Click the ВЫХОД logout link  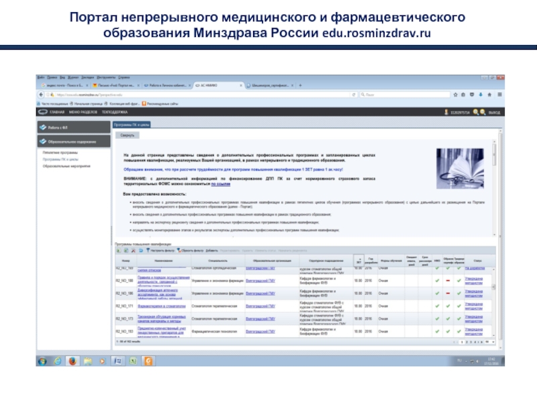coord(495,112)
